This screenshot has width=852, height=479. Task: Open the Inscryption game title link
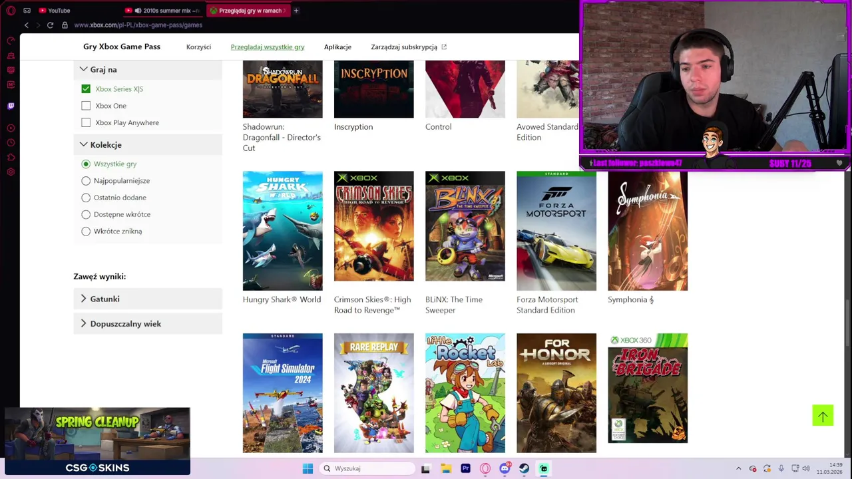[353, 126]
